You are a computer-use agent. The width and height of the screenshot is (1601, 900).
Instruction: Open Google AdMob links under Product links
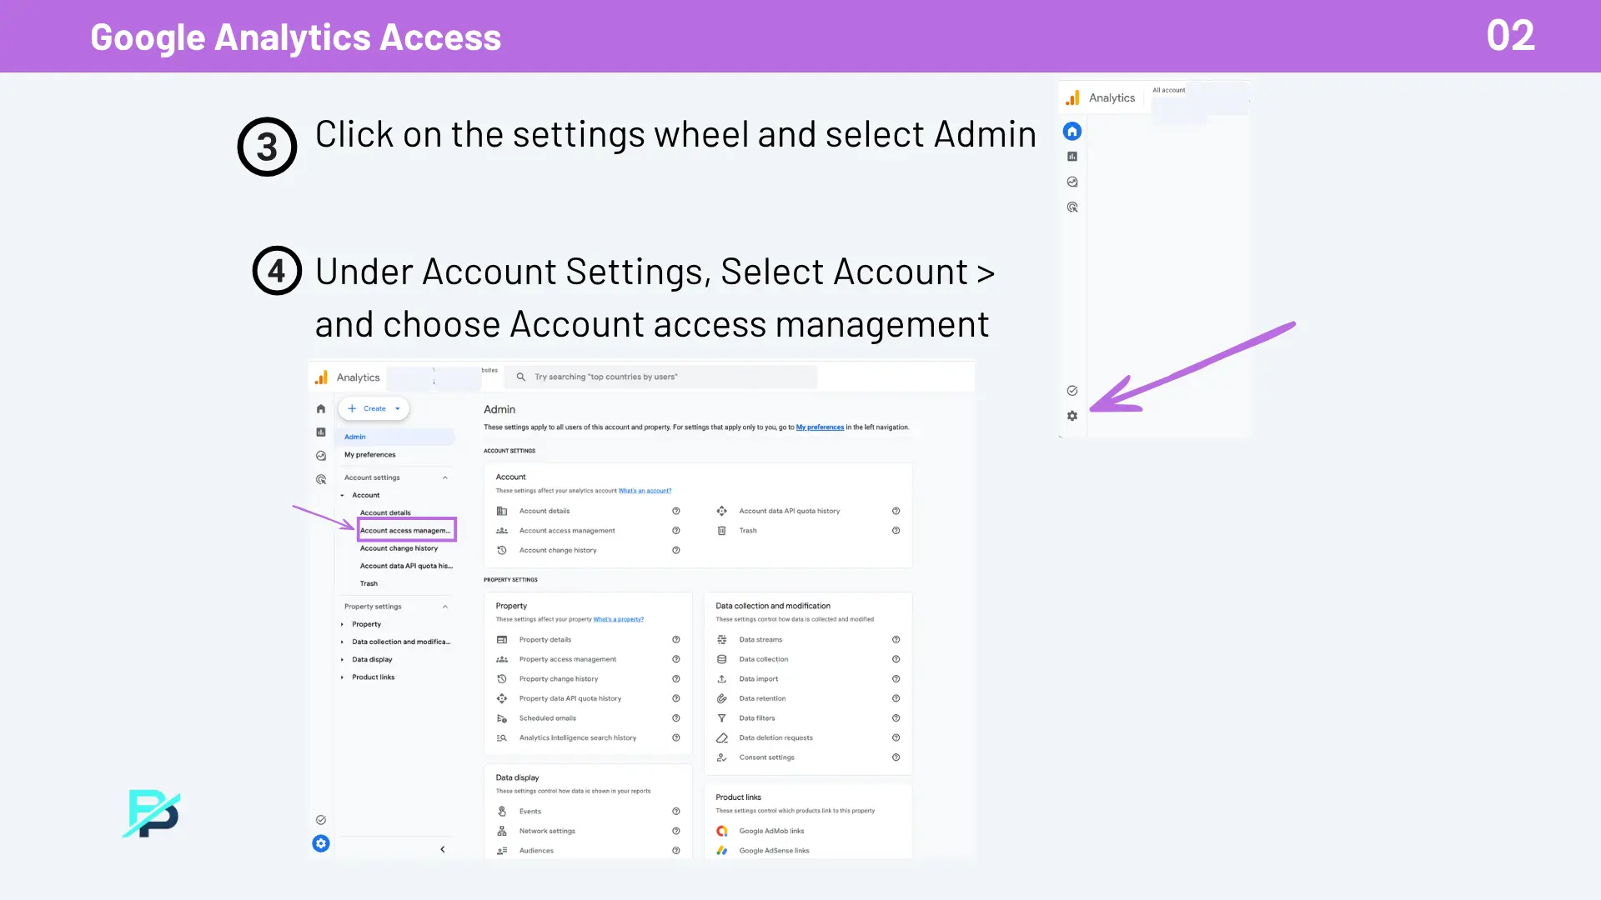click(771, 831)
